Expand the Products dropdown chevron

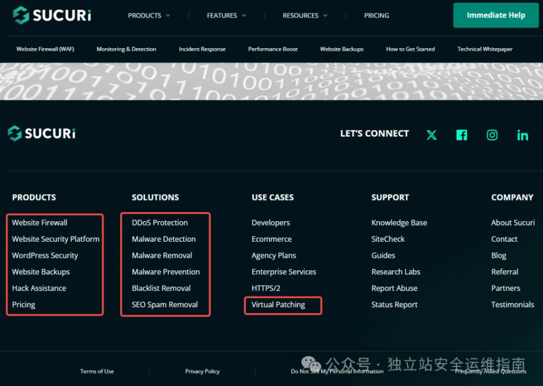[168, 15]
